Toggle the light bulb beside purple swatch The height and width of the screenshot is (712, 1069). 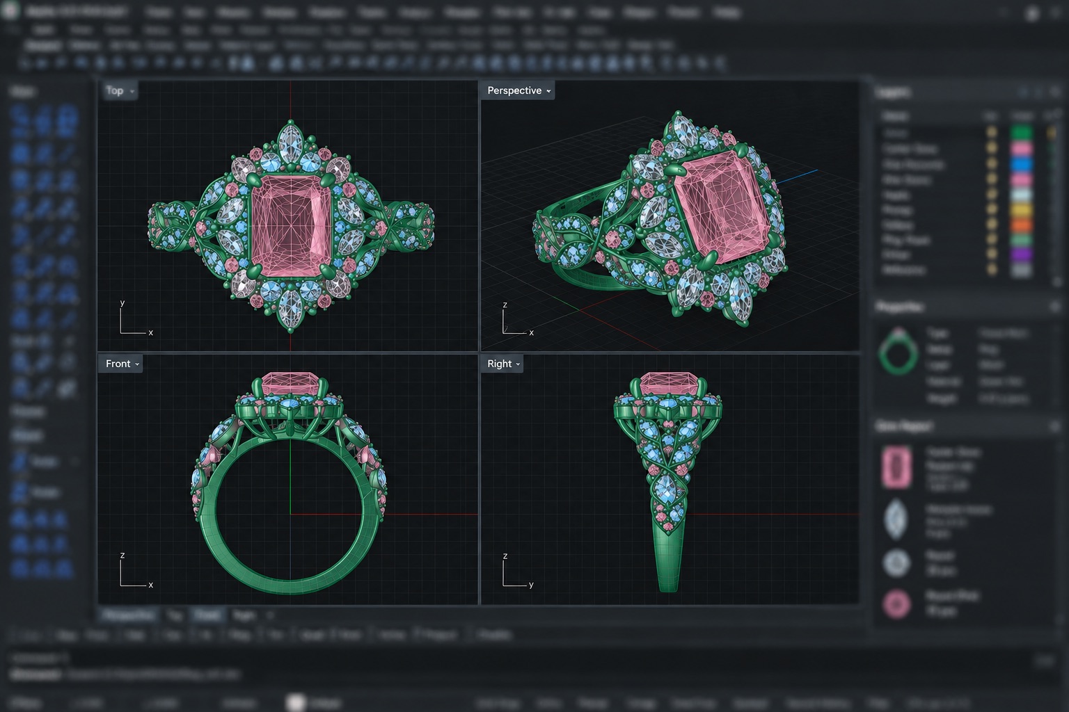992,255
